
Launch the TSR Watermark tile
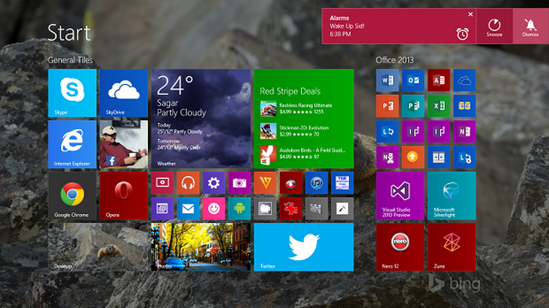343,183
